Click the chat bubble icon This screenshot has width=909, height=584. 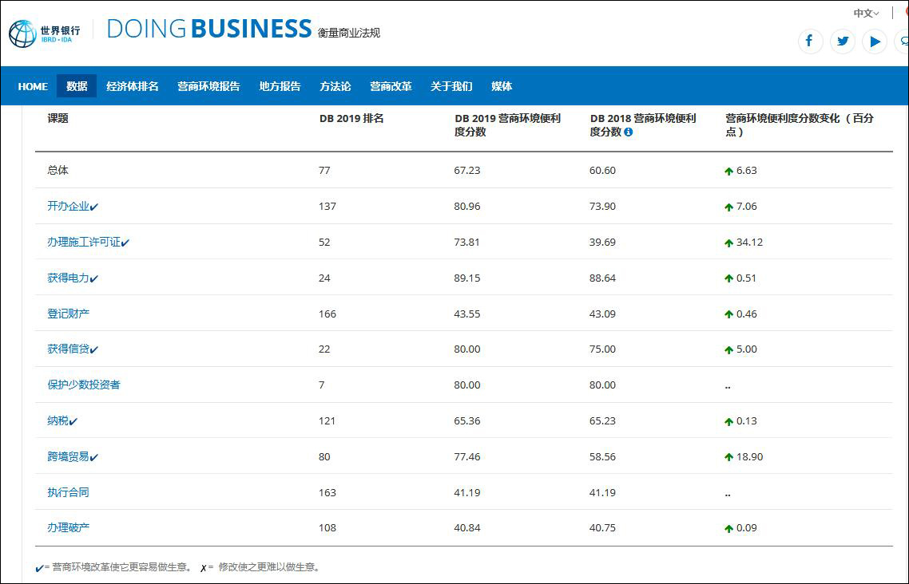(904, 41)
